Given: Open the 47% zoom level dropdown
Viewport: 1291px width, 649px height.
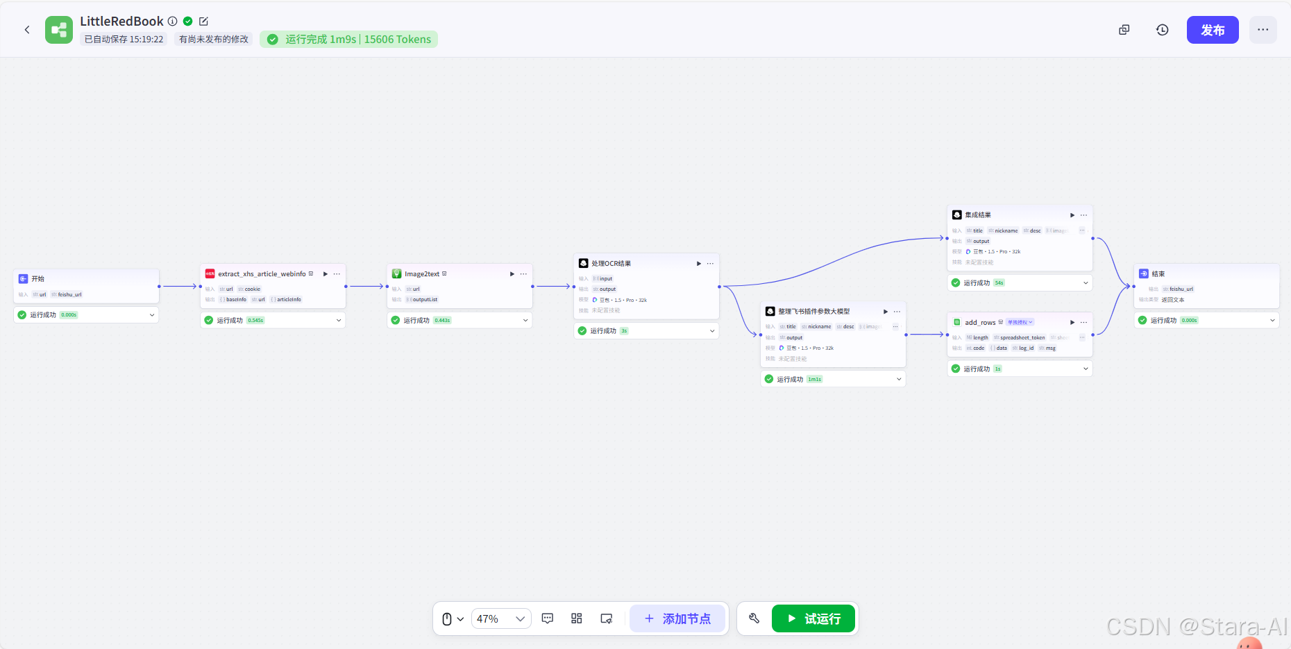Looking at the screenshot, I should (501, 618).
